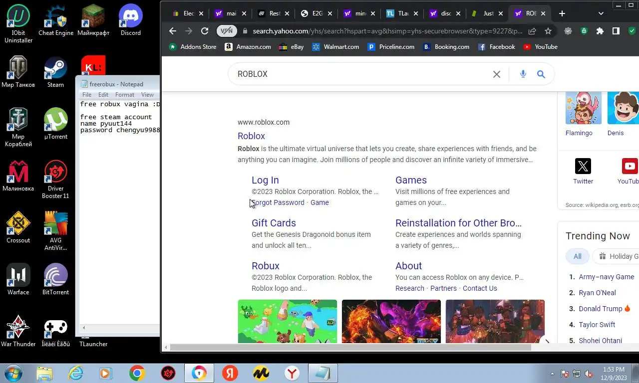
Task: Click the voice search microphone icon
Action: pyautogui.click(x=523, y=74)
